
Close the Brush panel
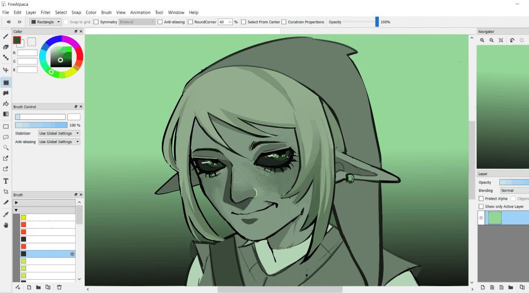tap(81, 195)
